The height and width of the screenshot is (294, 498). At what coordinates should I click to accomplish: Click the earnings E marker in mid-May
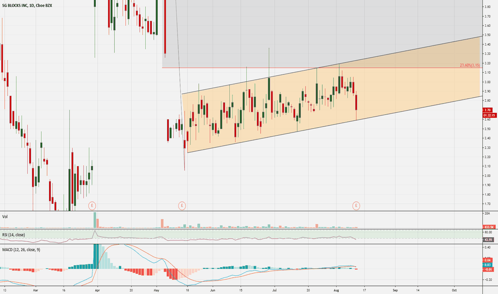click(182, 206)
